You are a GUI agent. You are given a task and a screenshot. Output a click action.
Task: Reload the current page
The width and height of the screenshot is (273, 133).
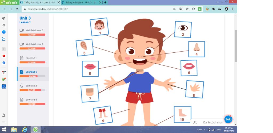coord(17,9)
